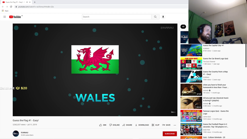Click the title Guess the Car Brand Logo Quiz

click(215, 59)
